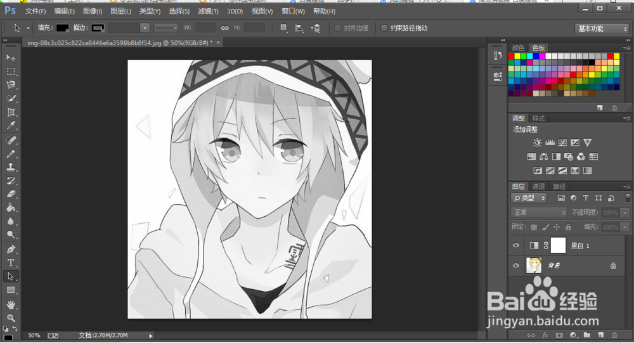Select the Rectangular Marquee tool
The width and height of the screenshot is (634, 343).
pos(11,72)
